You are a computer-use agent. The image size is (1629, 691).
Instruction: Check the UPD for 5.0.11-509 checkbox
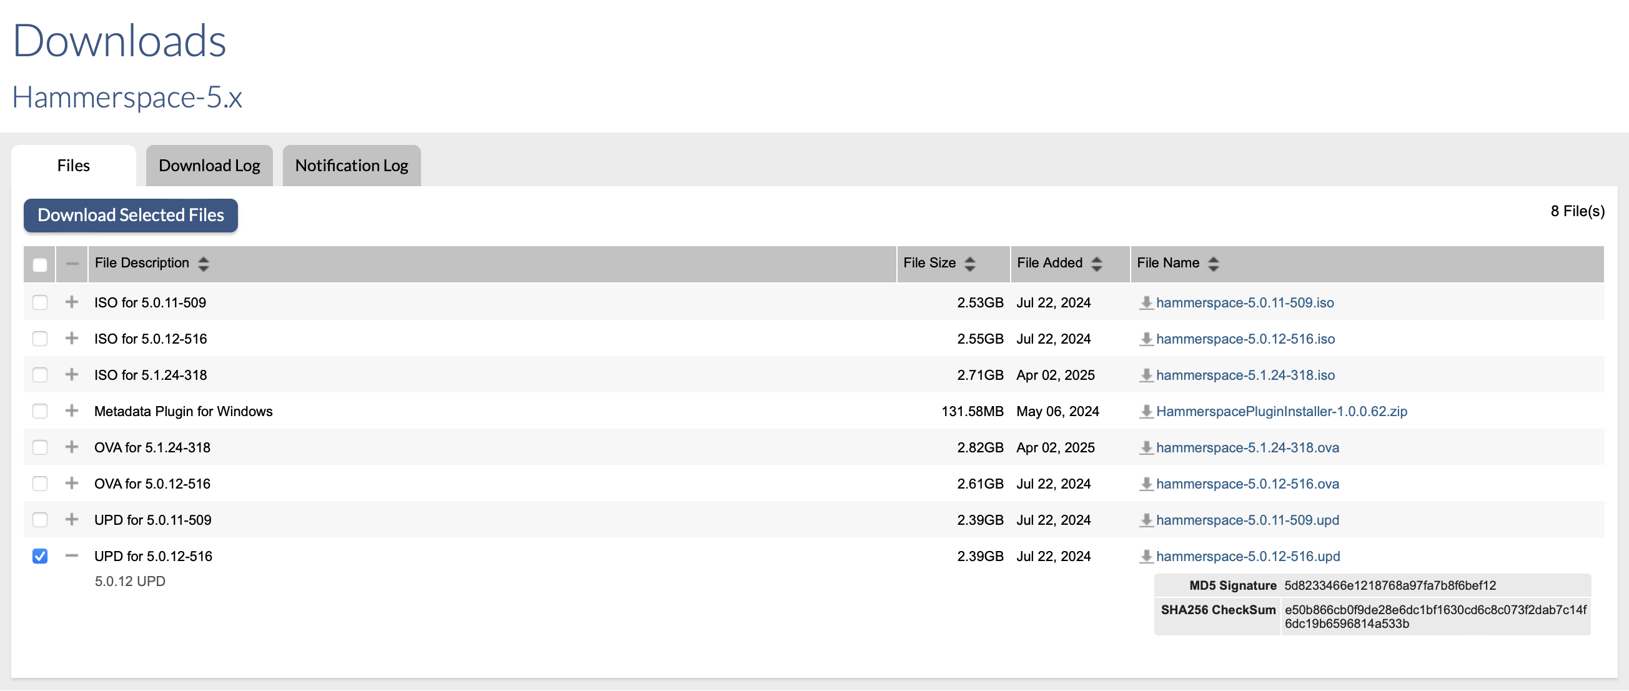pyautogui.click(x=40, y=520)
